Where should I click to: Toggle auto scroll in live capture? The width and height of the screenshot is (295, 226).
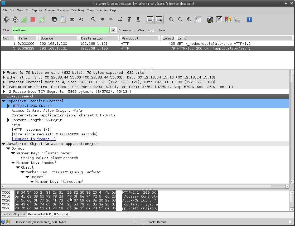pos(159,19)
